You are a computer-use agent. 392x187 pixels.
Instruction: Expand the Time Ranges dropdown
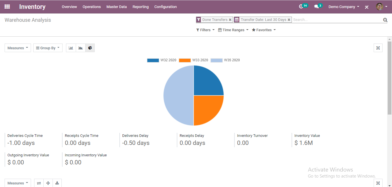[x=233, y=30]
